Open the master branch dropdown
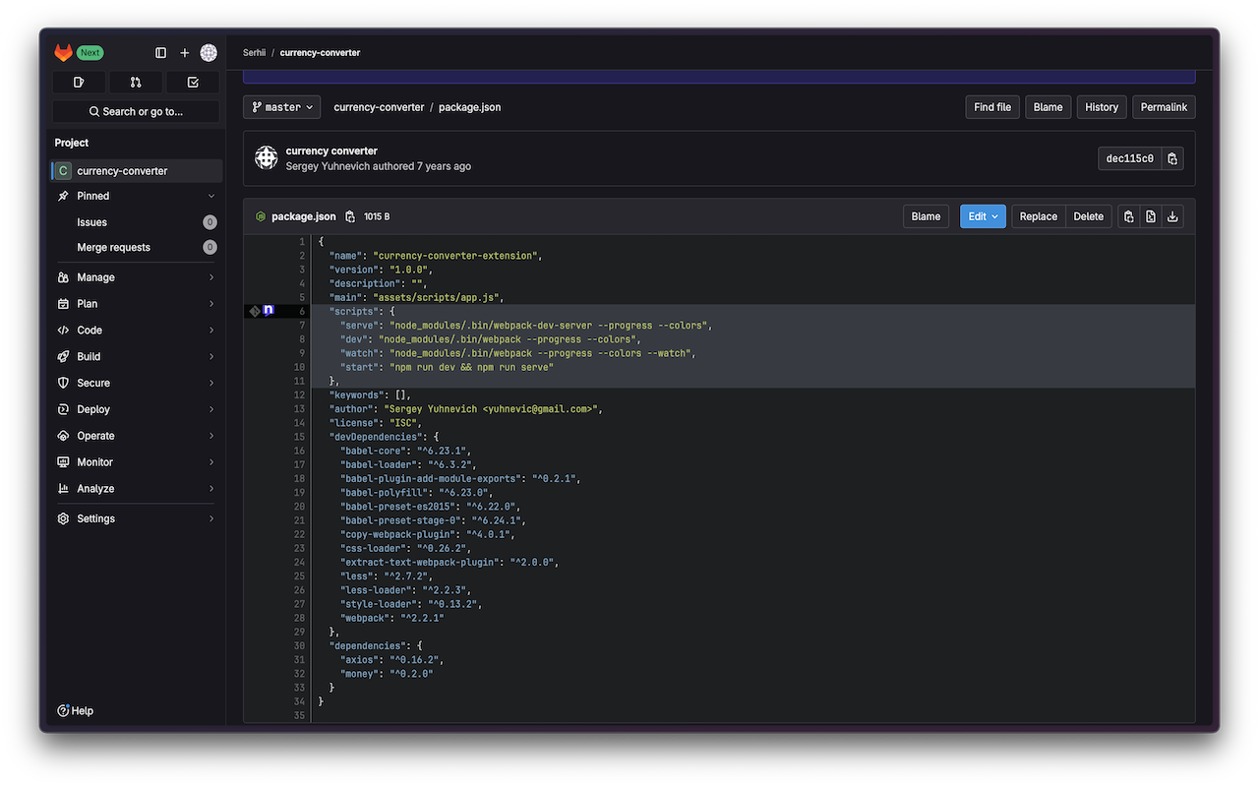This screenshot has height=787, width=1259. (282, 107)
